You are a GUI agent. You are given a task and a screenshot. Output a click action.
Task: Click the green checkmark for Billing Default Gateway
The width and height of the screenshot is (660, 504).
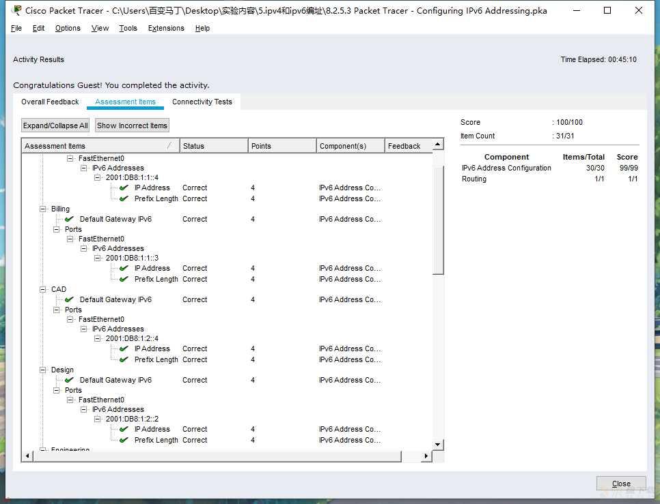click(70, 219)
